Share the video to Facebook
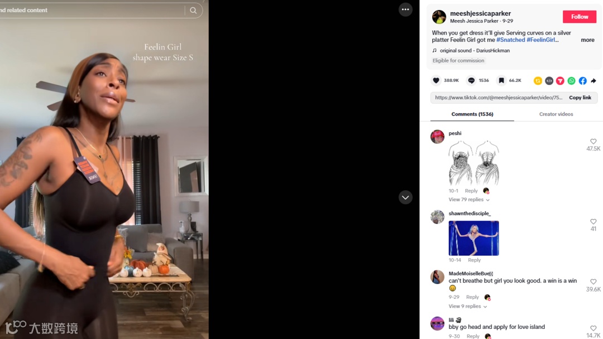Screen dimensions: 603x339 point(582,81)
